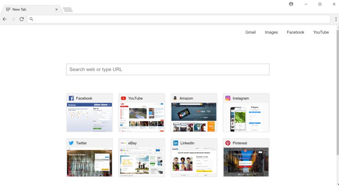This screenshot has width=339, height=186.
Task: Select the New Tab tab
Action: coord(32,10)
